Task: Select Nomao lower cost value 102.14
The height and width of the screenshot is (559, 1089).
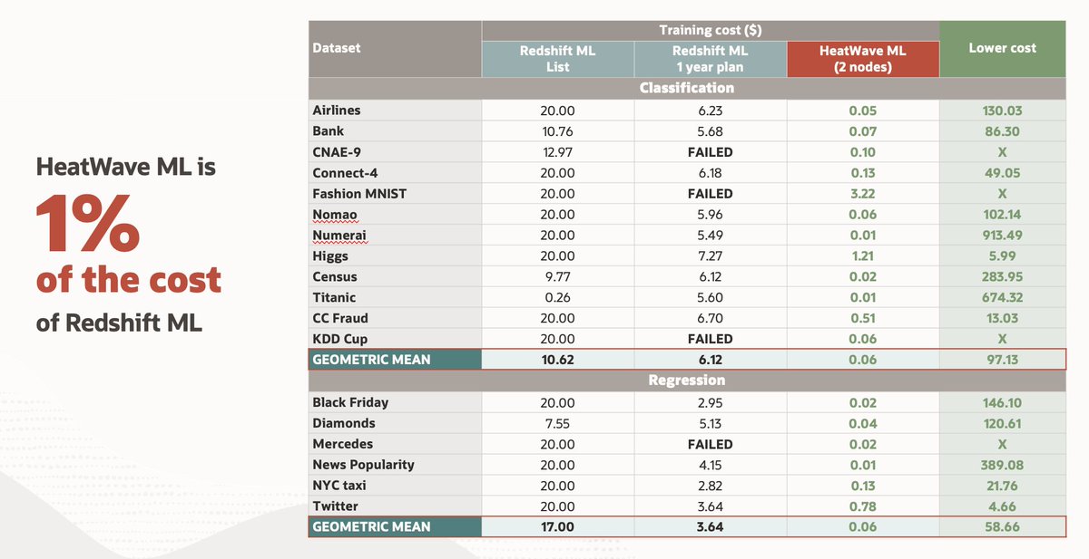Action: 1002,215
